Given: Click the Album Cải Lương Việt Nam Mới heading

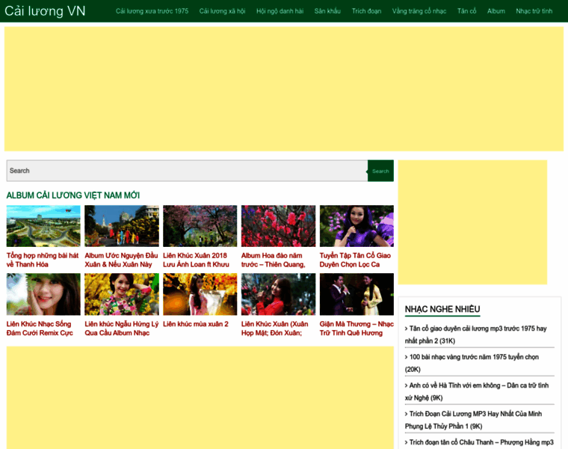Looking at the screenshot, I should [x=73, y=195].
